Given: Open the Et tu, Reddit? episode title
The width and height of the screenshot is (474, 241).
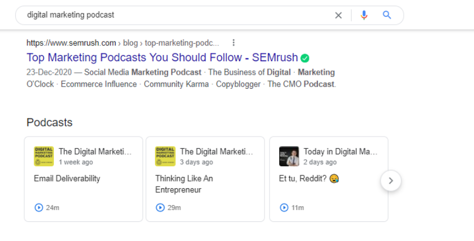Looking at the screenshot, I should pyautogui.click(x=309, y=179).
